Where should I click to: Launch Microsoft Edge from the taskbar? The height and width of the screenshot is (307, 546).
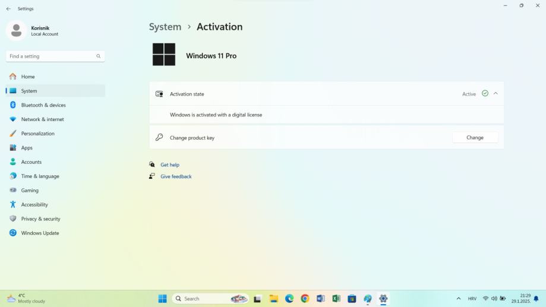click(289, 299)
